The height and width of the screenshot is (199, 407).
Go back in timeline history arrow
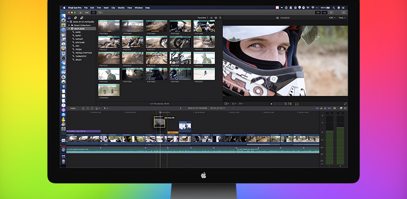(180, 108)
